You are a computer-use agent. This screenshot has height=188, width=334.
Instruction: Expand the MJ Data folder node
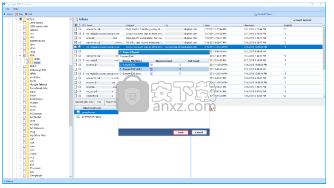20,125
